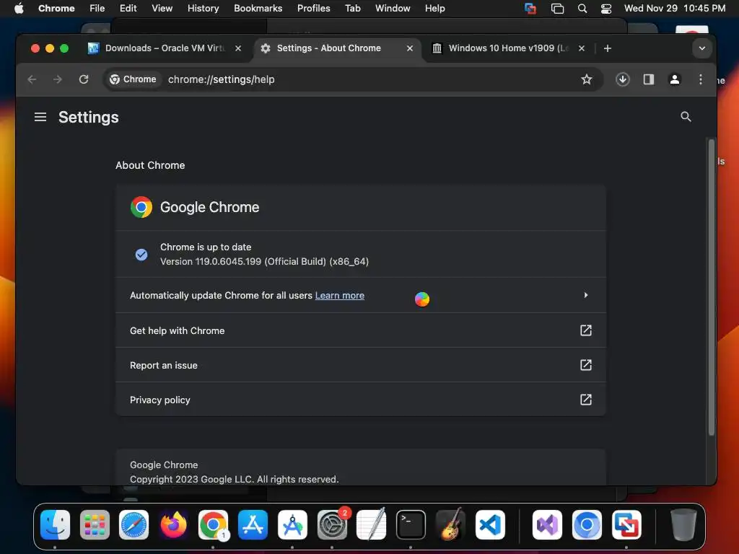This screenshot has width=739, height=554.
Task: Open the Profiles menu
Action: [313, 9]
